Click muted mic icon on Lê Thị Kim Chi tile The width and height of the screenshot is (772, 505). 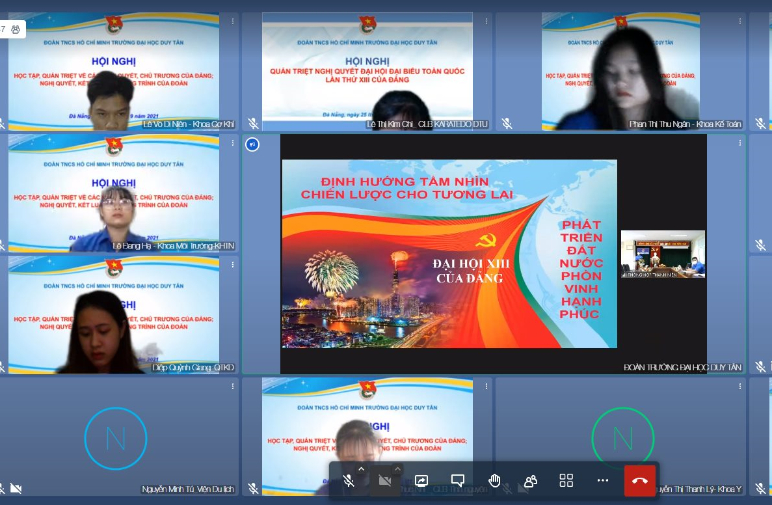253,123
